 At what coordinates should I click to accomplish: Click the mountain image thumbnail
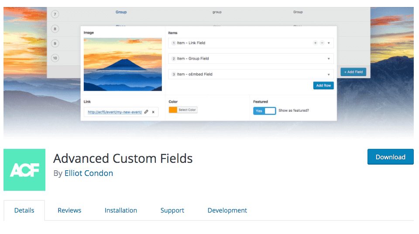point(123,65)
